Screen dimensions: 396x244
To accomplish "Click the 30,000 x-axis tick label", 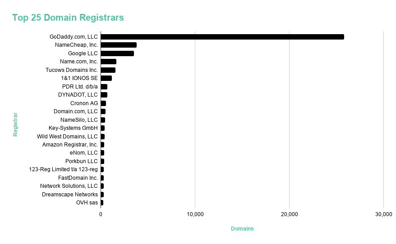I will pyautogui.click(x=383, y=215).
